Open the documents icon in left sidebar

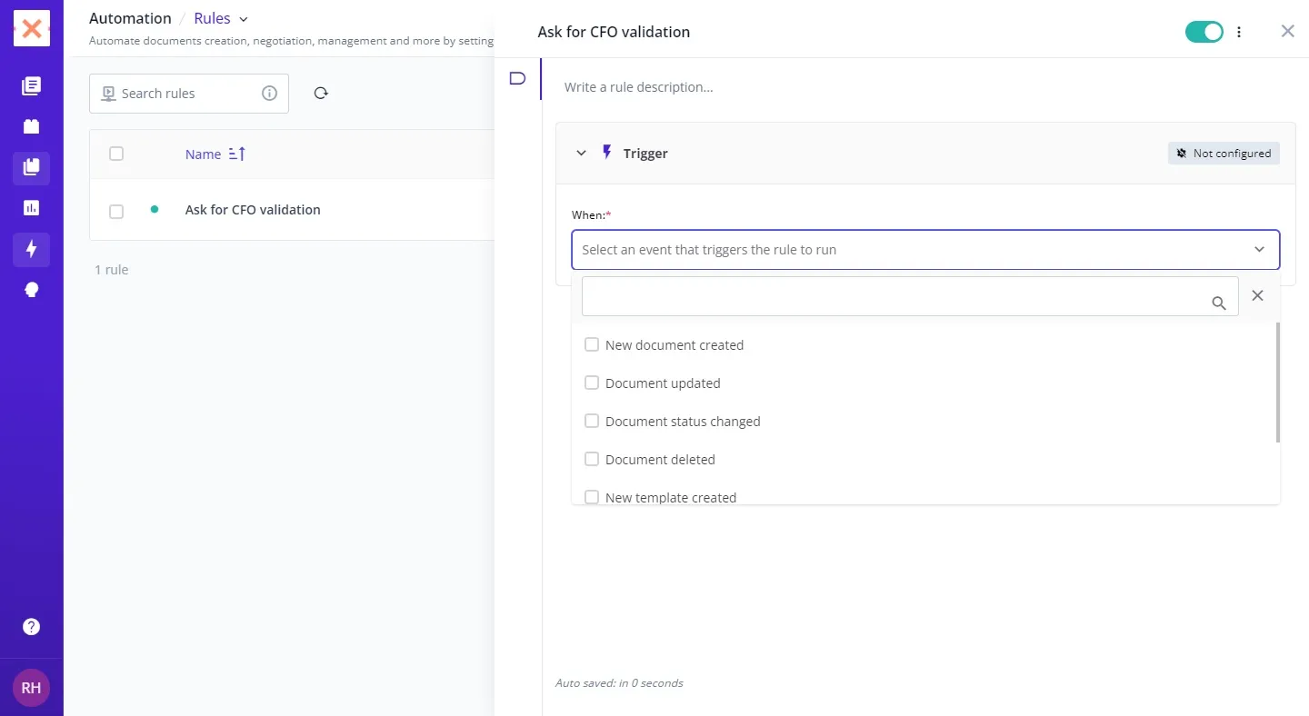pyautogui.click(x=31, y=86)
